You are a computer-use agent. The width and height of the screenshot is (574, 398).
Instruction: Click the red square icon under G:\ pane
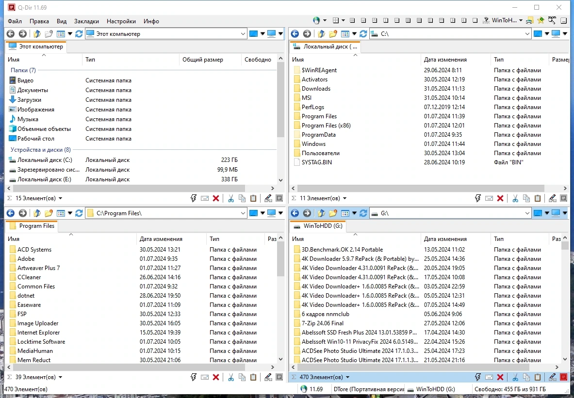pos(564,377)
